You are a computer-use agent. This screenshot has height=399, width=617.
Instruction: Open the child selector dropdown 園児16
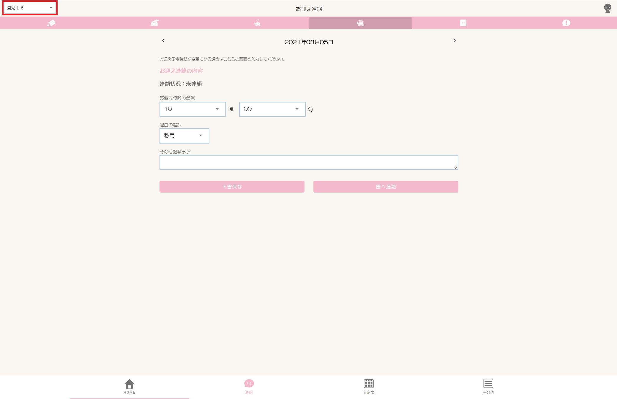point(30,8)
